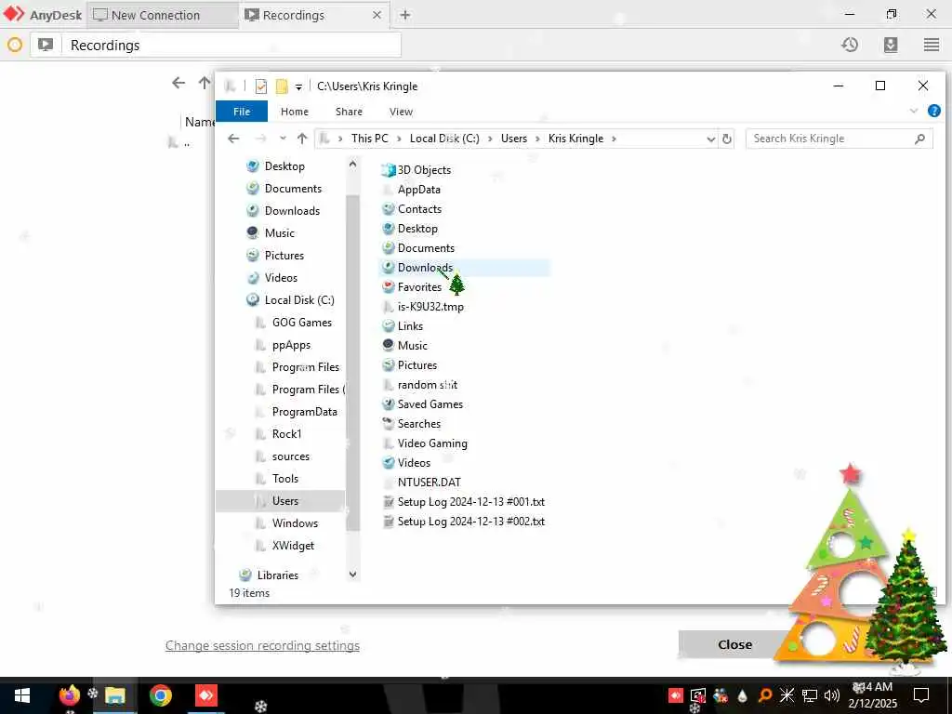The width and height of the screenshot is (952, 714).
Task: Click the Recordings address field
Action: [x=231, y=45]
